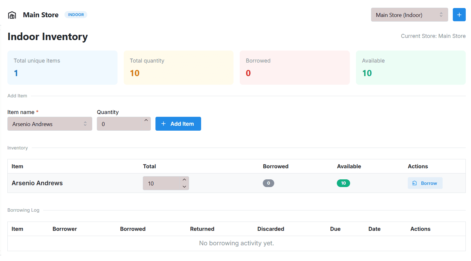Decrease the Total quantity using down stepper
471x261 pixels.
point(184,187)
